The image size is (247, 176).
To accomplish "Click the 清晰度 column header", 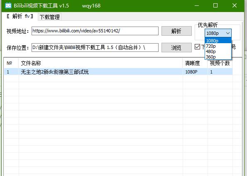I will click(x=195, y=63).
